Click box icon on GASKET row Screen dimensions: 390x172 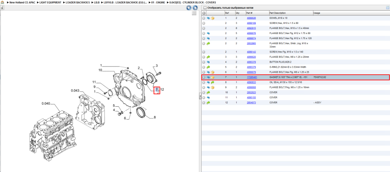coord(213,77)
